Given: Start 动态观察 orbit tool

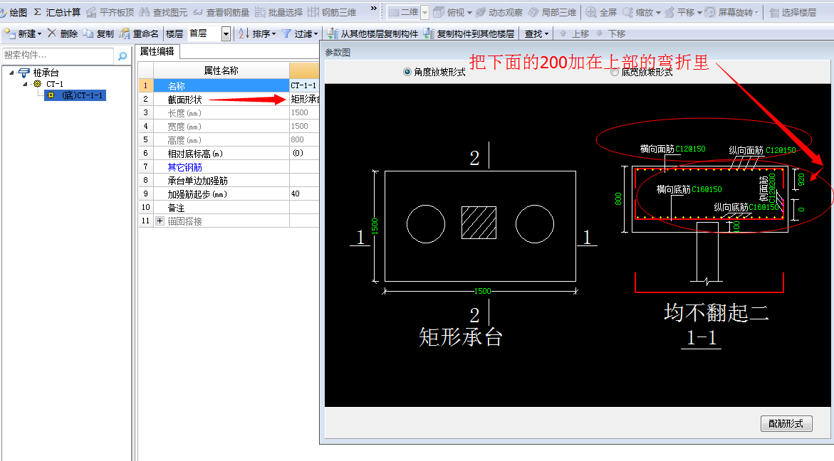Looking at the screenshot, I should tap(499, 12).
